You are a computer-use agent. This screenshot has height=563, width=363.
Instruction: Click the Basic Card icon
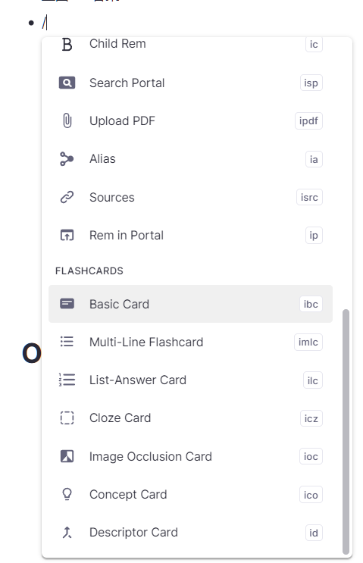click(67, 304)
